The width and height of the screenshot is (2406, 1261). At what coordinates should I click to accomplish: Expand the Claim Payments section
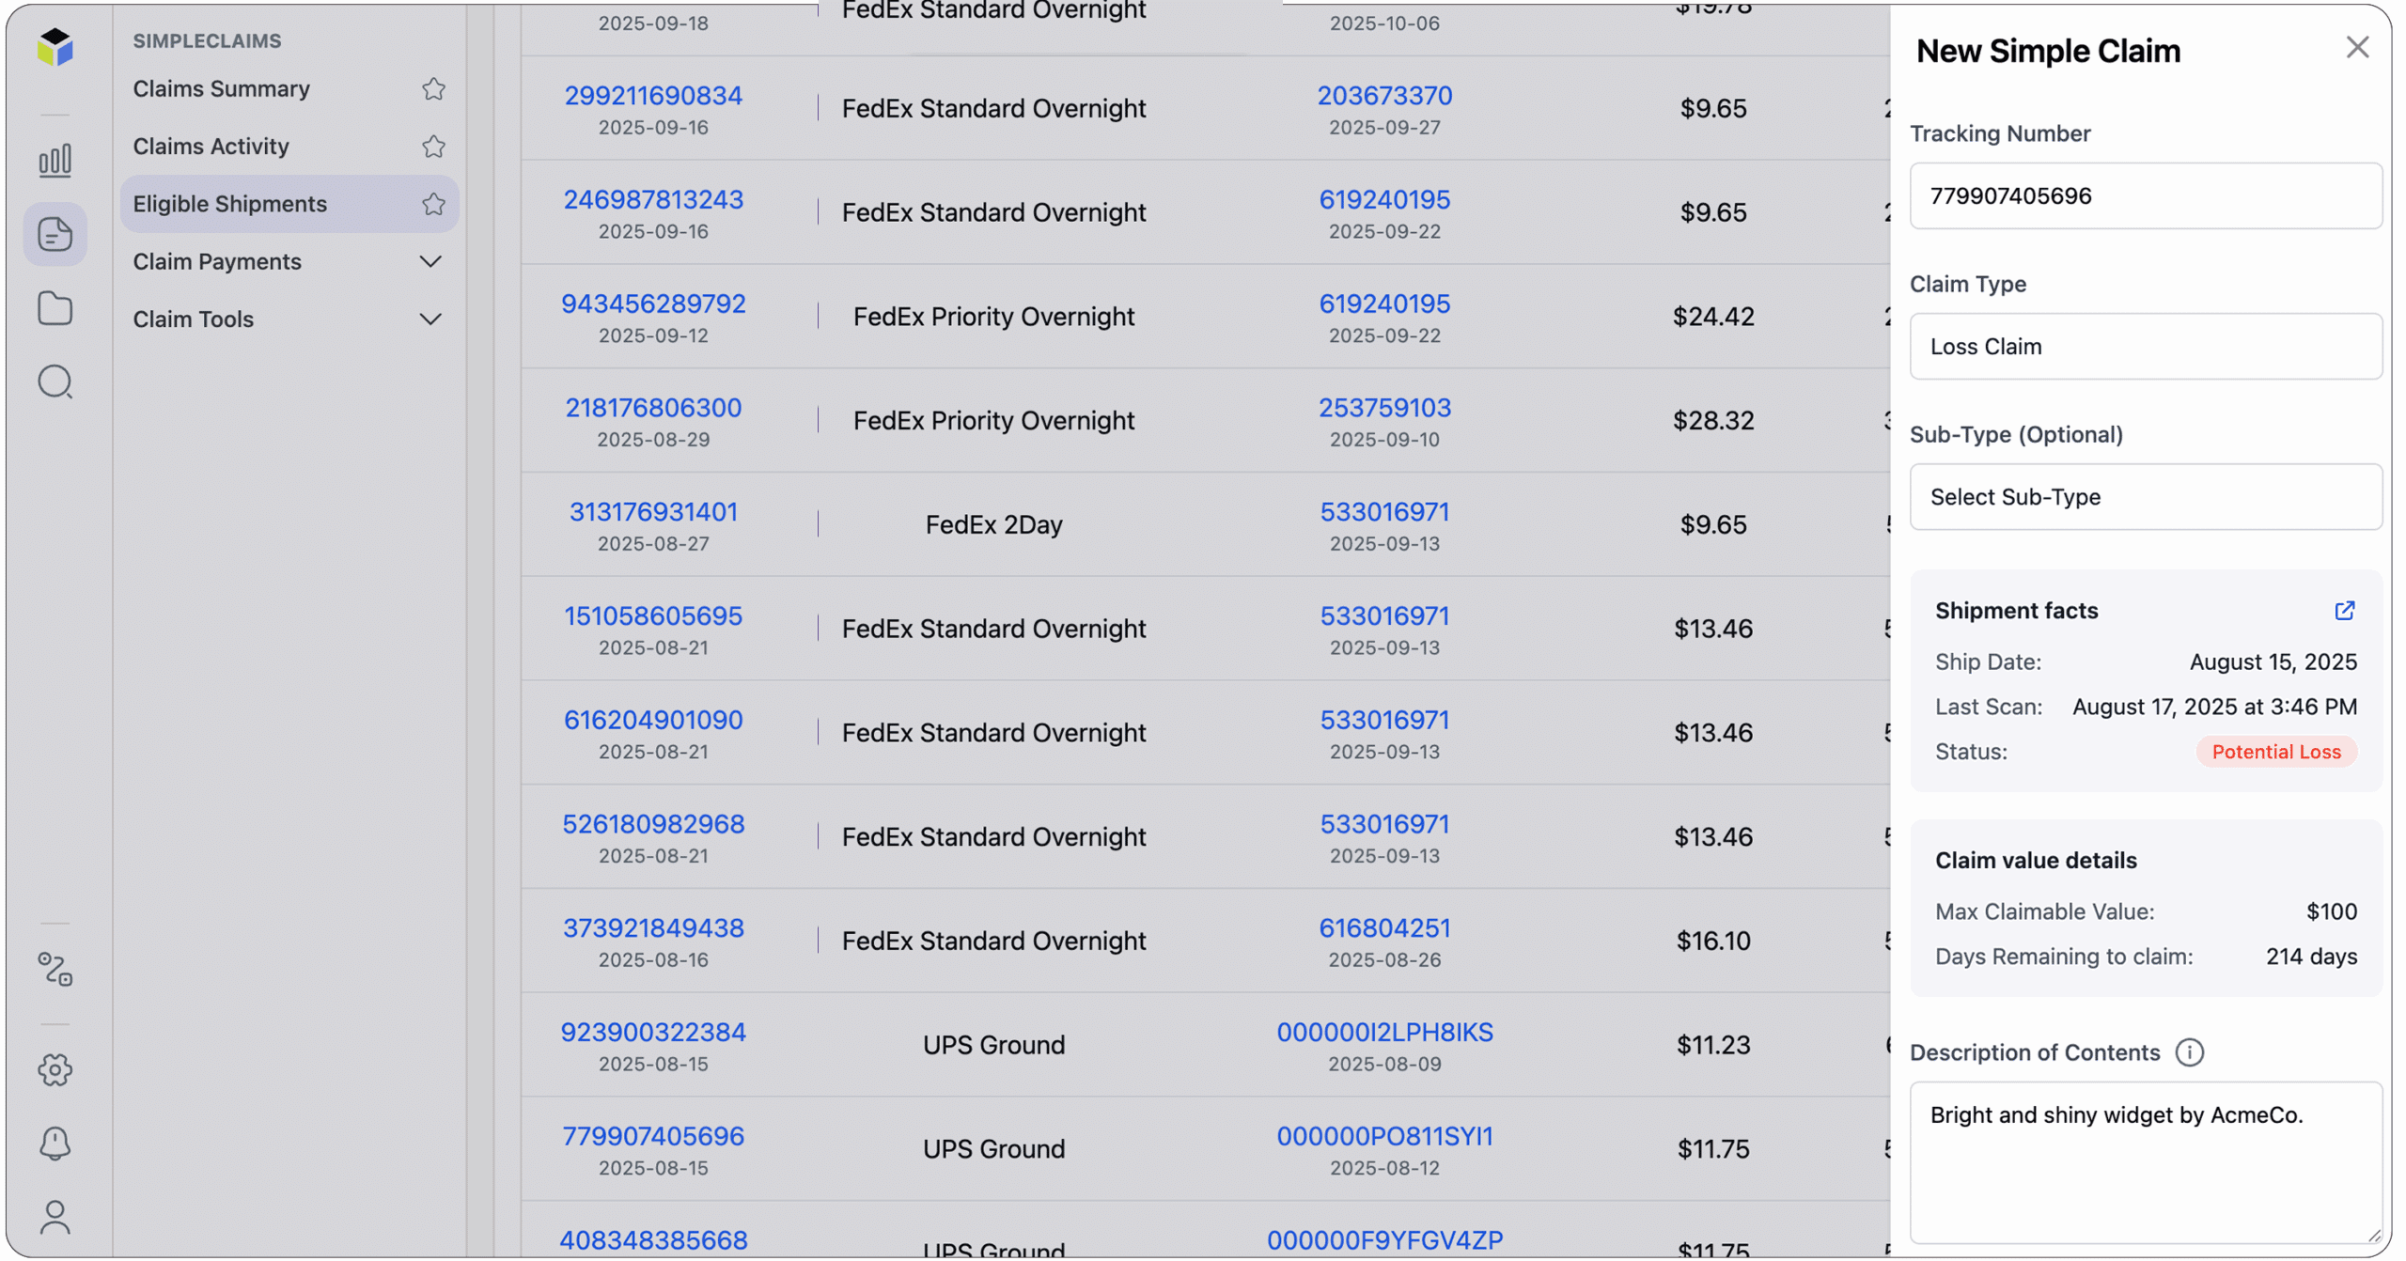(431, 261)
